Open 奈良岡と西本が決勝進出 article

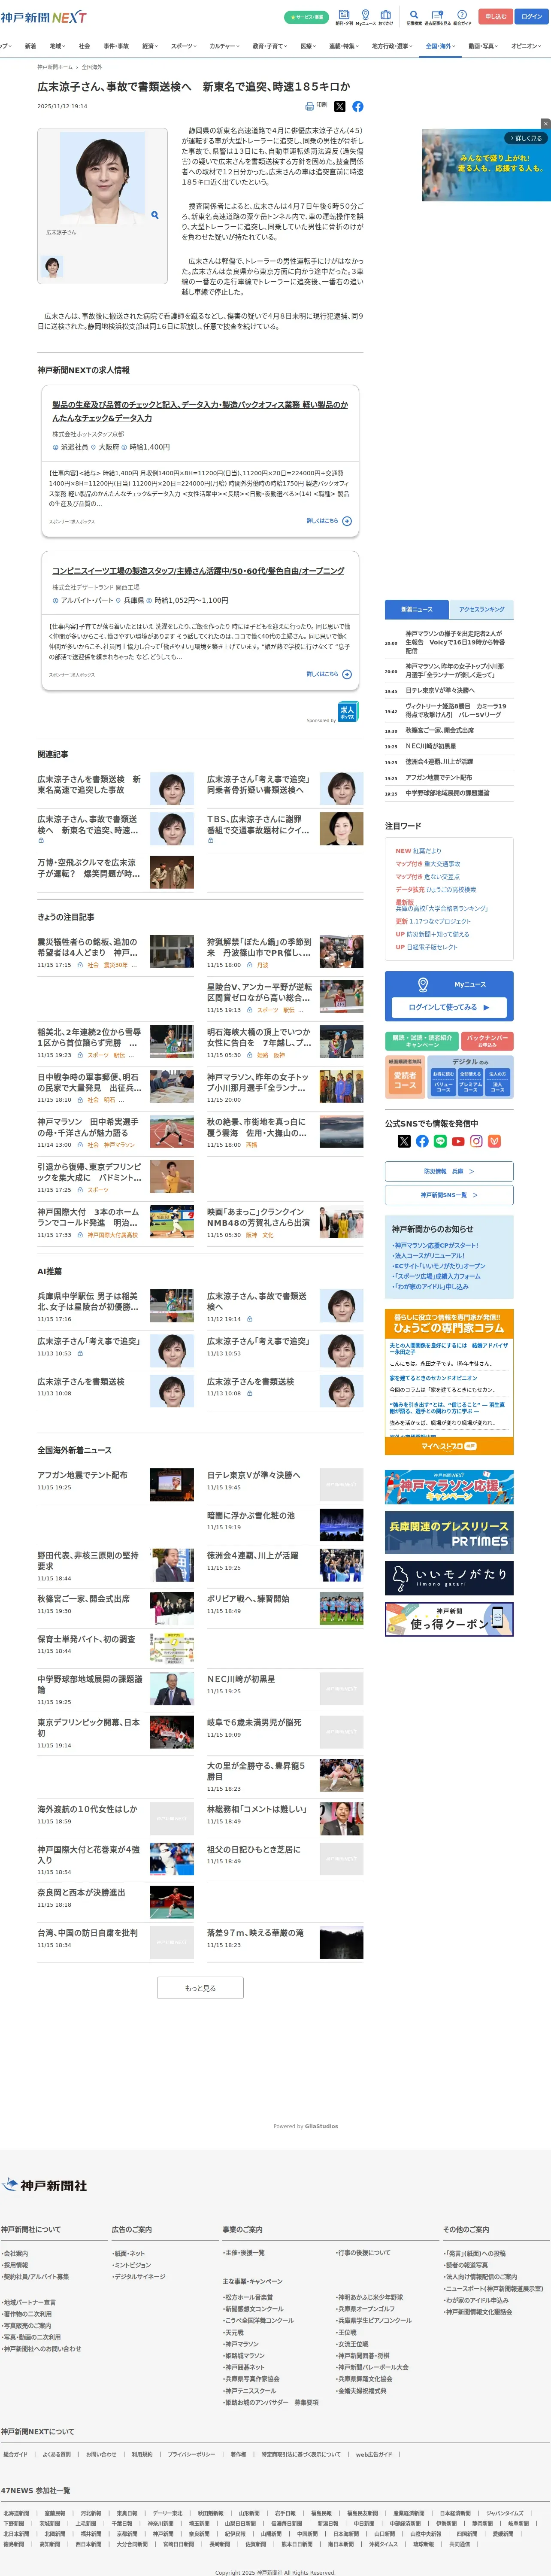point(81,1893)
